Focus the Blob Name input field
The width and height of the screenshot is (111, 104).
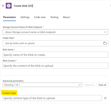(x=56, y=55)
